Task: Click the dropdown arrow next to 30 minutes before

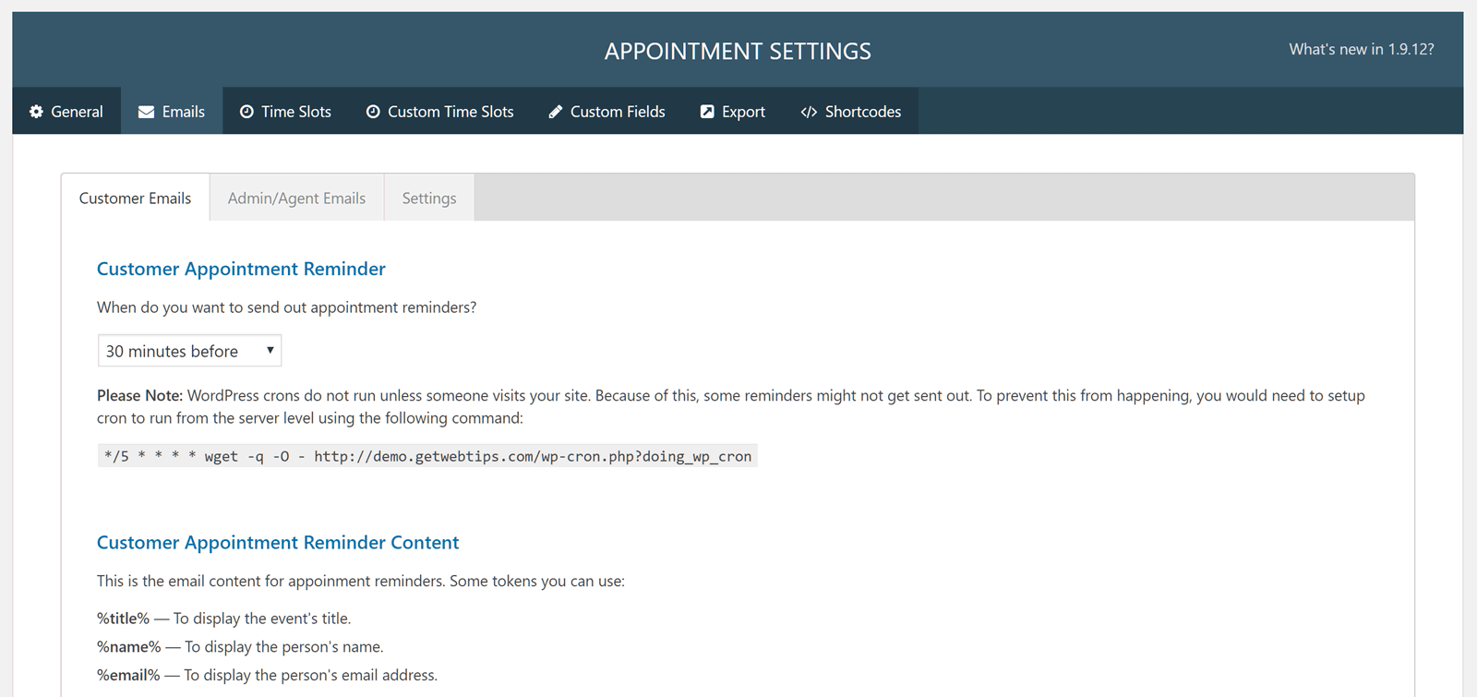Action: tap(270, 351)
